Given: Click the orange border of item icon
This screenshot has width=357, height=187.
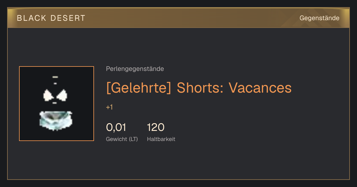Looking at the screenshot, I should (19, 104).
